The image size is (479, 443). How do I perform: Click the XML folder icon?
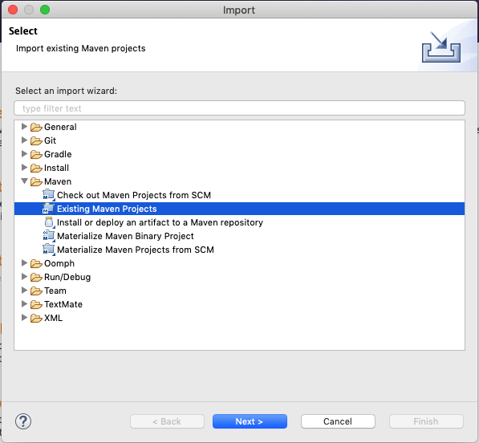pyautogui.click(x=36, y=318)
